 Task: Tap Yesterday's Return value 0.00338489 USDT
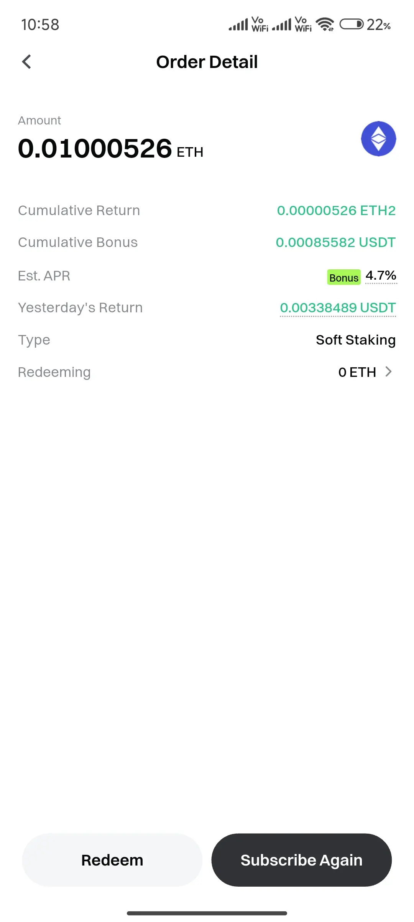(x=338, y=308)
